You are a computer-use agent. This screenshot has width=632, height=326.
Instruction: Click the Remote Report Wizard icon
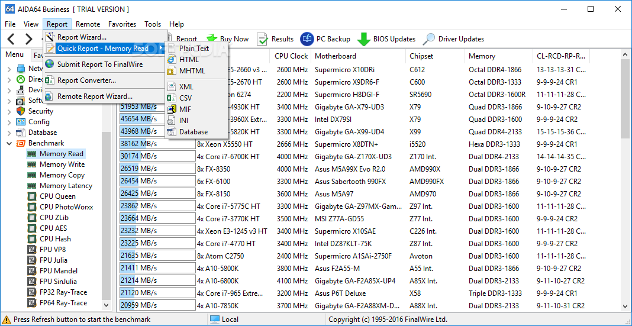50,96
